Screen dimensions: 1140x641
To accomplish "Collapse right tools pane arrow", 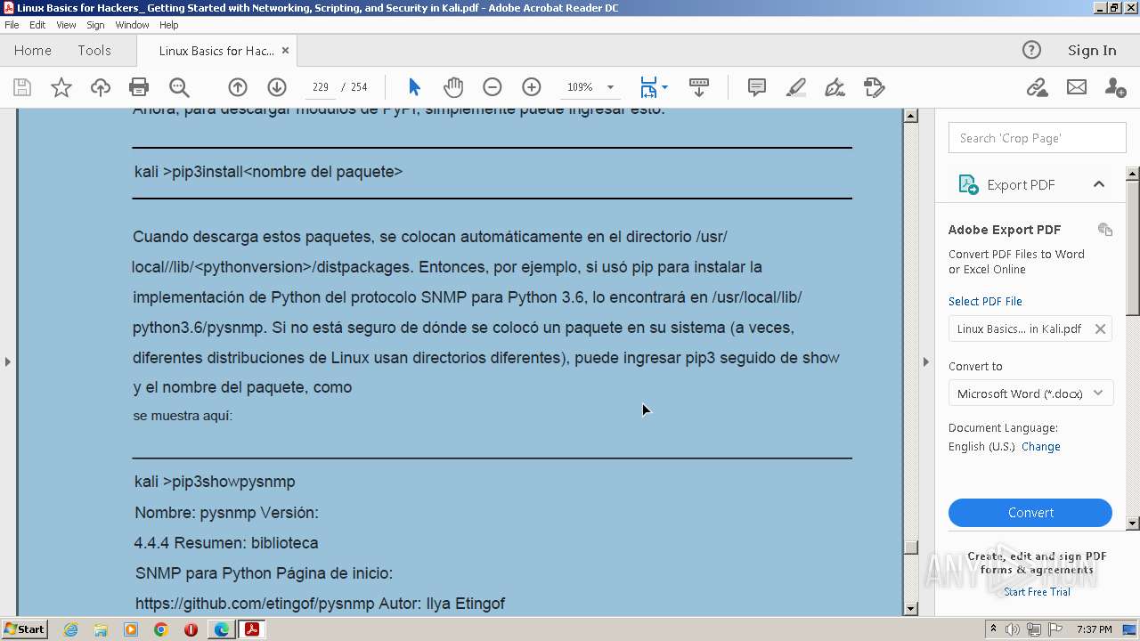I will (925, 361).
